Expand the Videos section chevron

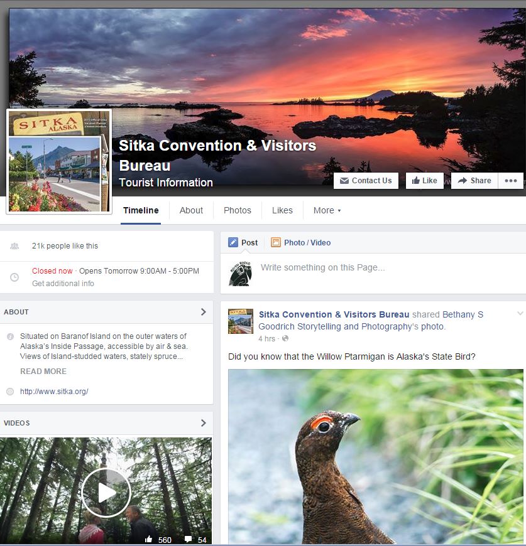point(204,423)
